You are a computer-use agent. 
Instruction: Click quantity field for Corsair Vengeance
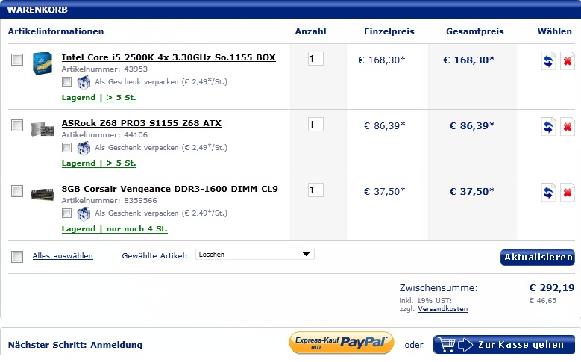[315, 190]
